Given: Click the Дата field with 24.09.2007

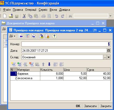Looking at the screenshot, I should tap(64, 51).
